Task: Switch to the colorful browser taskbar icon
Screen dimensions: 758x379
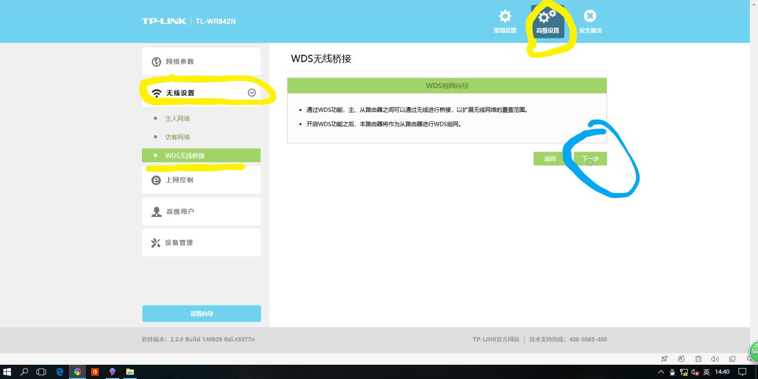Action: pyautogui.click(x=77, y=372)
